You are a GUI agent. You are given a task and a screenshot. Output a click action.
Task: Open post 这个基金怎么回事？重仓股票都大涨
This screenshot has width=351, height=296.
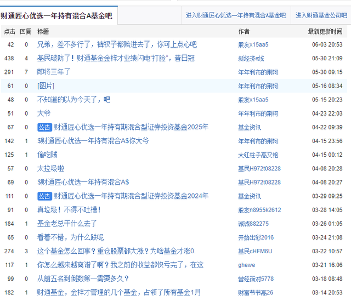click(x=116, y=251)
